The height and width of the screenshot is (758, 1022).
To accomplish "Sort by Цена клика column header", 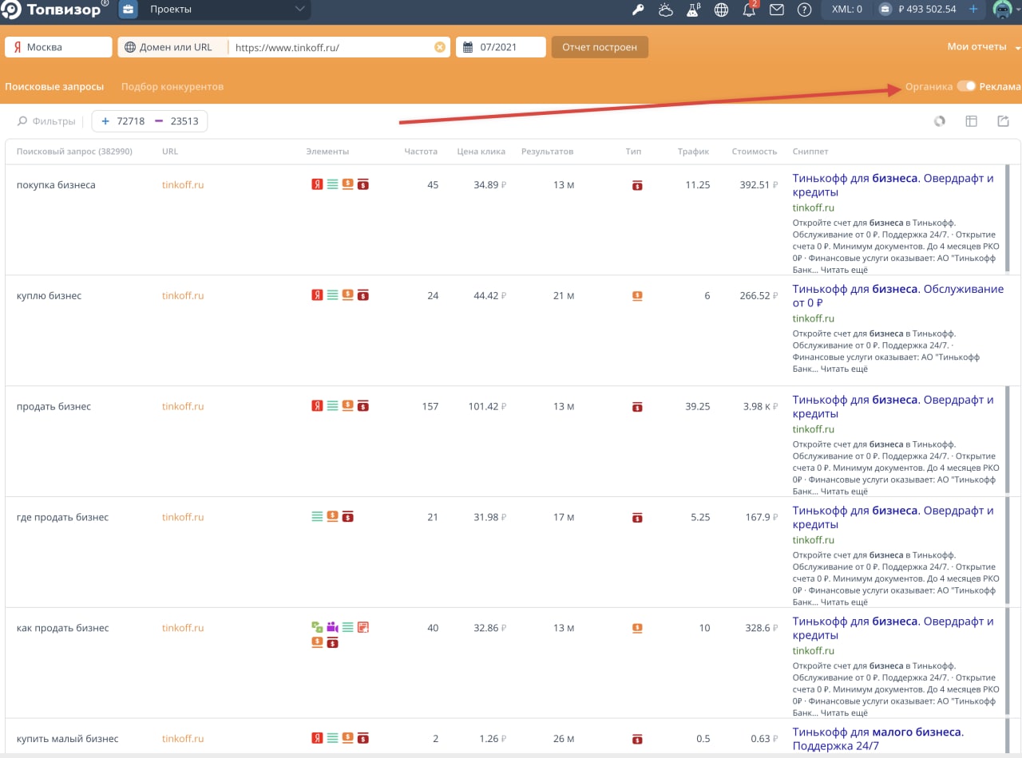I will (x=481, y=152).
